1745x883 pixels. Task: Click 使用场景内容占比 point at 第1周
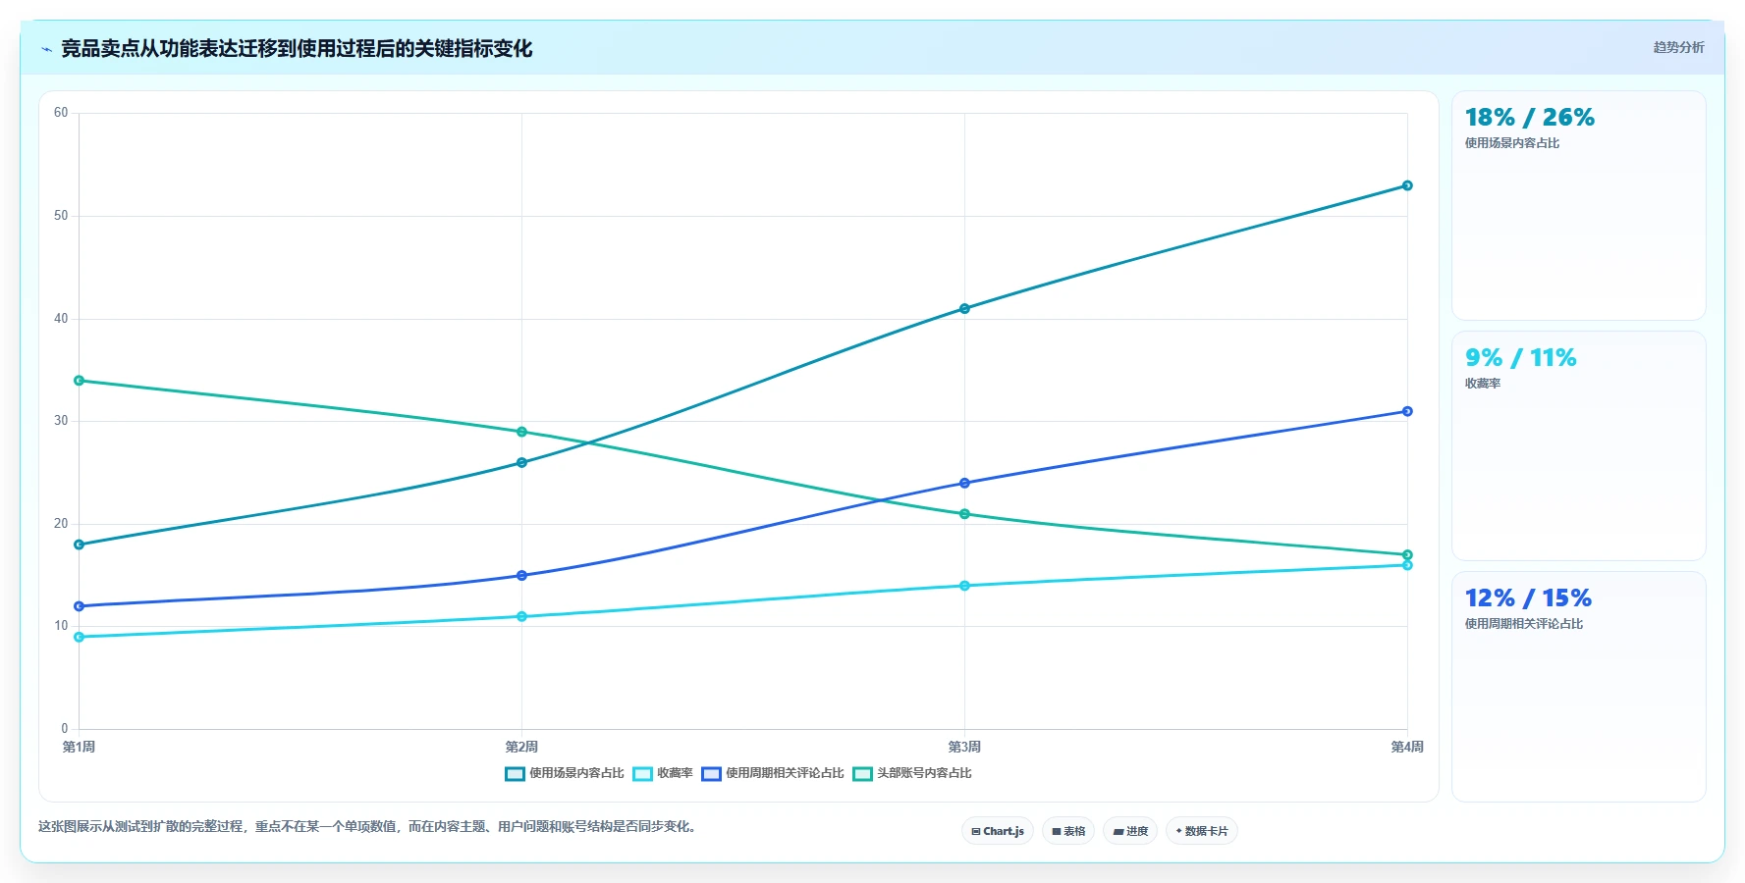tap(80, 545)
